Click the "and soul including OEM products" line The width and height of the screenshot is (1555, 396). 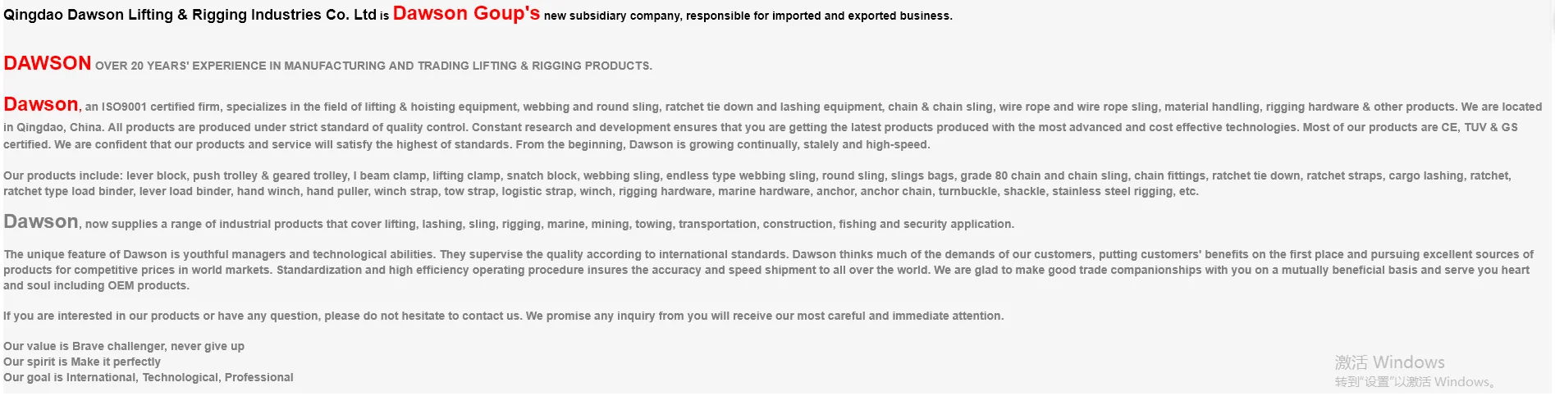pos(96,286)
